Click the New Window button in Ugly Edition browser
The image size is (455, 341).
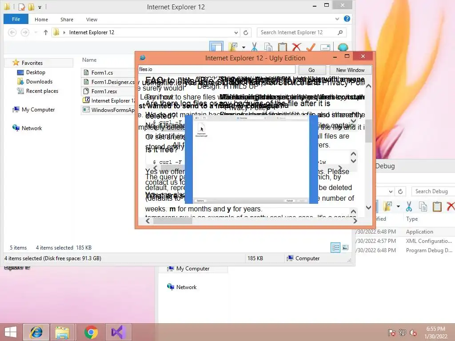point(350,70)
